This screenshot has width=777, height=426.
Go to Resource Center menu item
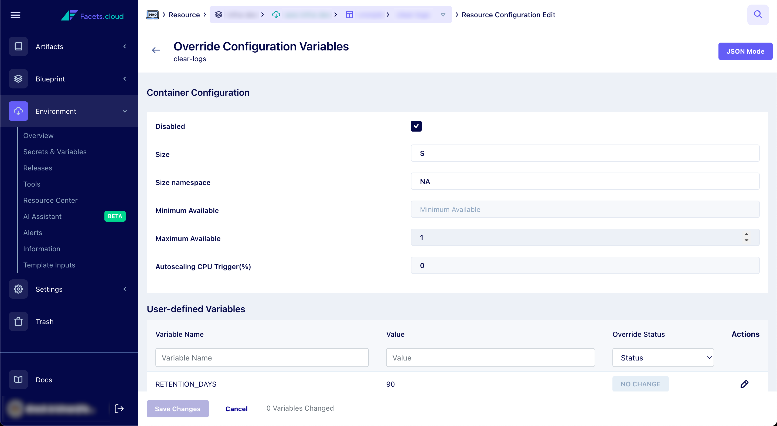[x=50, y=200]
